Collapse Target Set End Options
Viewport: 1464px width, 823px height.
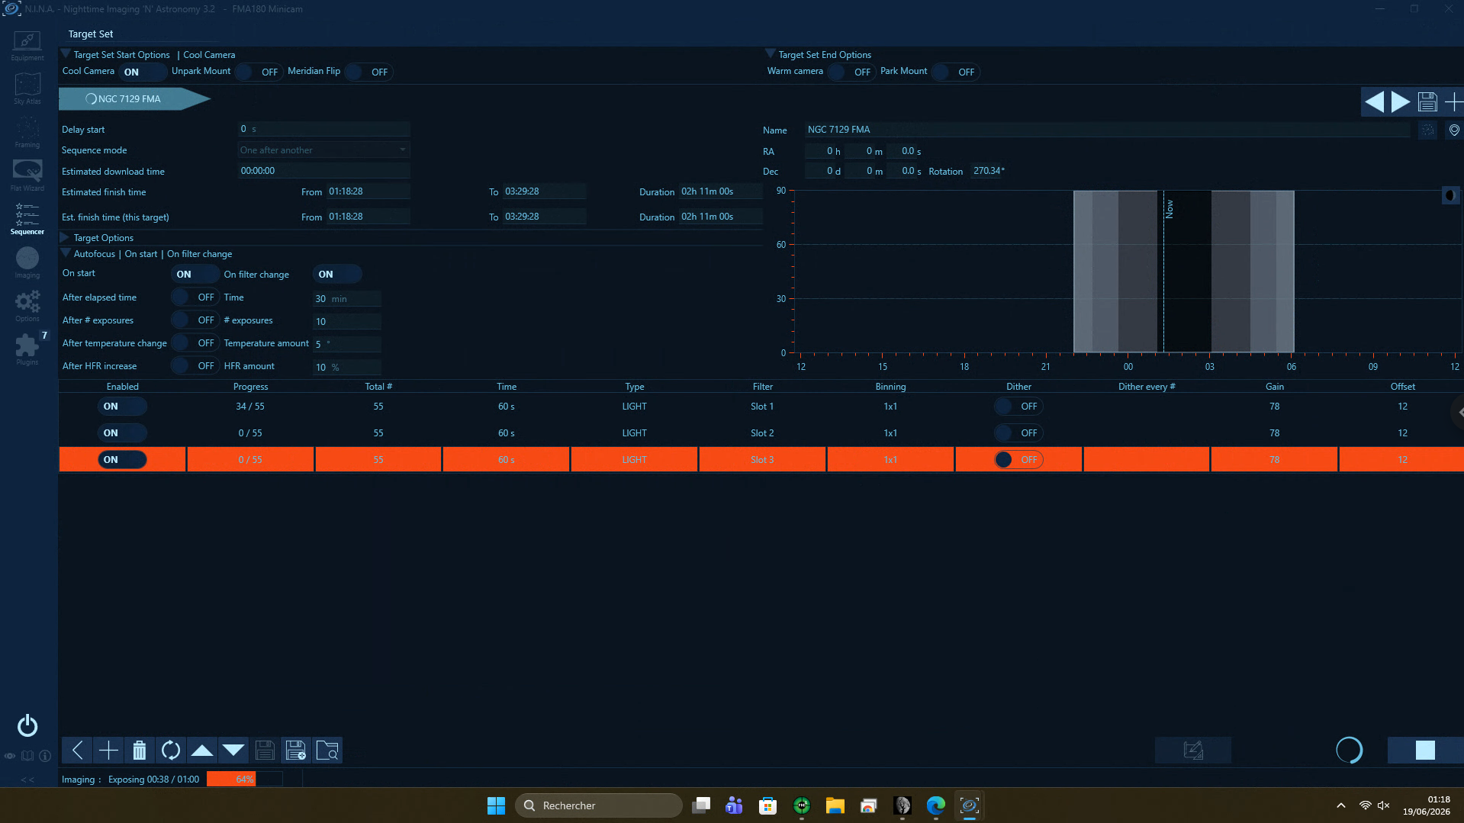[770, 54]
